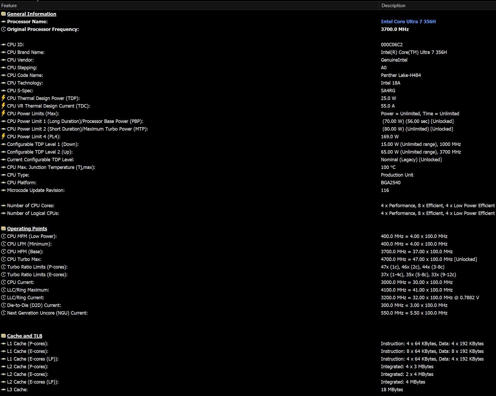Select the CPU Vendor row label
The width and height of the screenshot is (496, 396).
click(x=20, y=60)
